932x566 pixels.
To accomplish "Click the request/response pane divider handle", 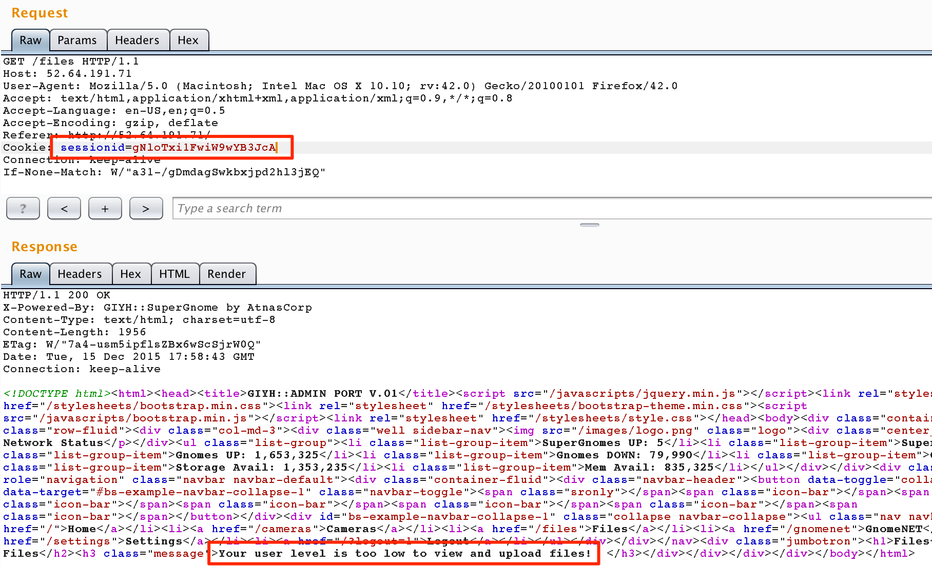I will coord(590,225).
